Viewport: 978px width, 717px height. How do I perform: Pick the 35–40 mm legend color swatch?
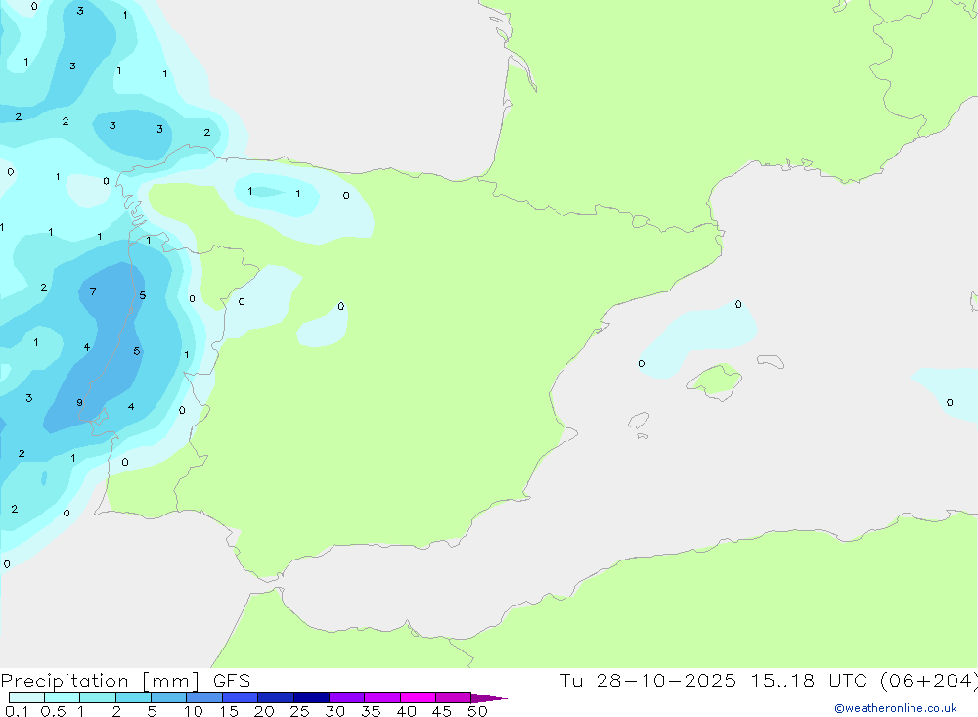[x=381, y=697]
